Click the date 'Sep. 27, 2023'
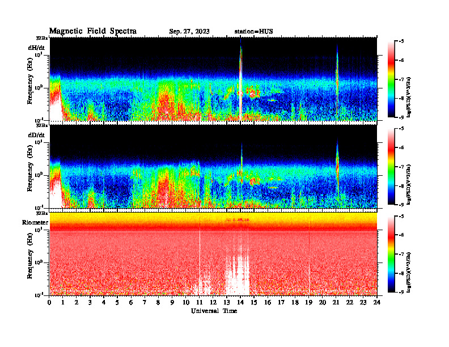This screenshot has width=449, height=347. coord(189,32)
